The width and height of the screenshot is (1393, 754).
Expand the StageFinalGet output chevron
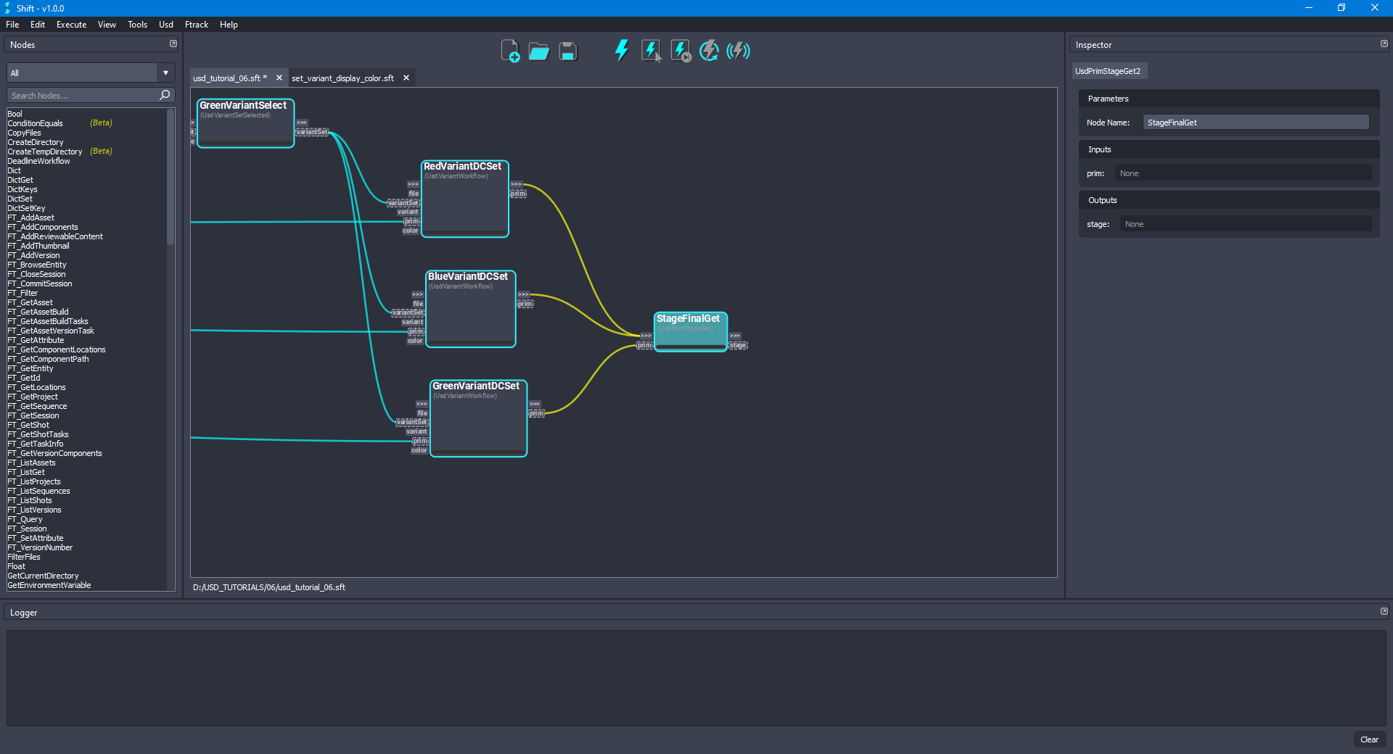pos(735,335)
